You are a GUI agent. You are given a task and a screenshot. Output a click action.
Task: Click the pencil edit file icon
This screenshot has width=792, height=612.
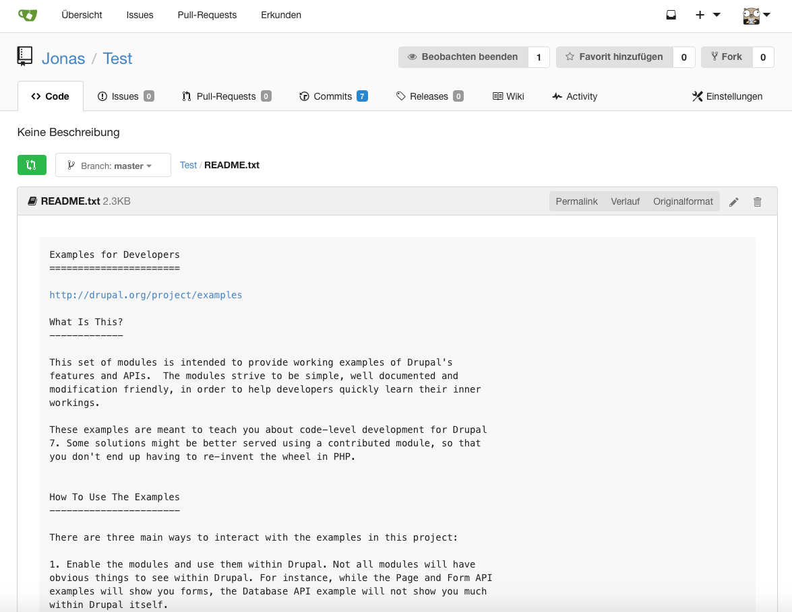point(734,202)
